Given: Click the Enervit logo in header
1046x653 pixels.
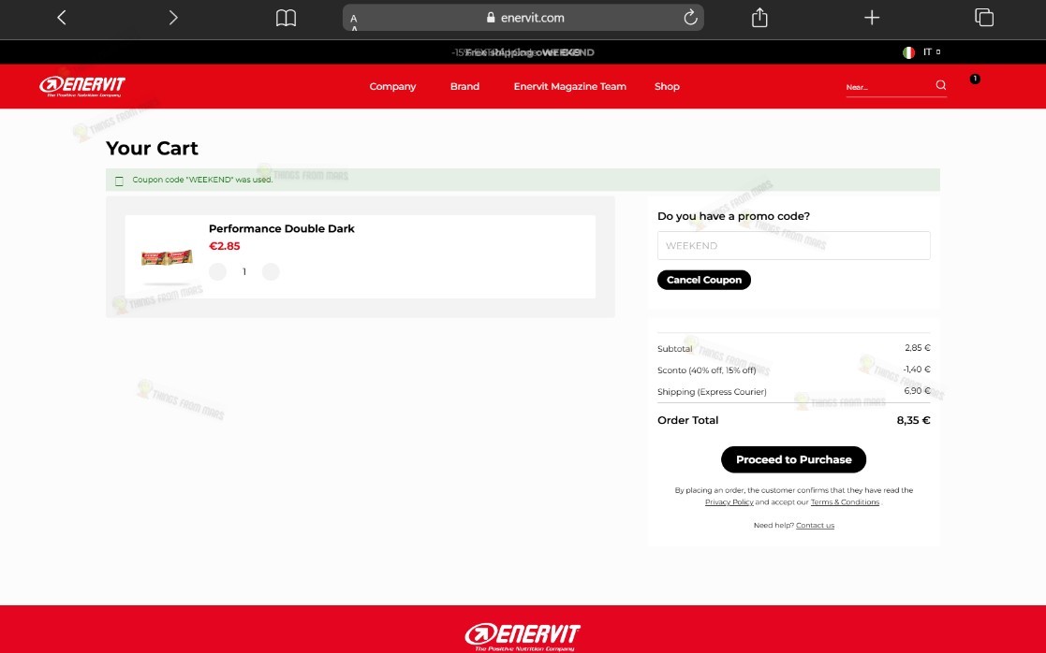Looking at the screenshot, I should click(82, 86).
